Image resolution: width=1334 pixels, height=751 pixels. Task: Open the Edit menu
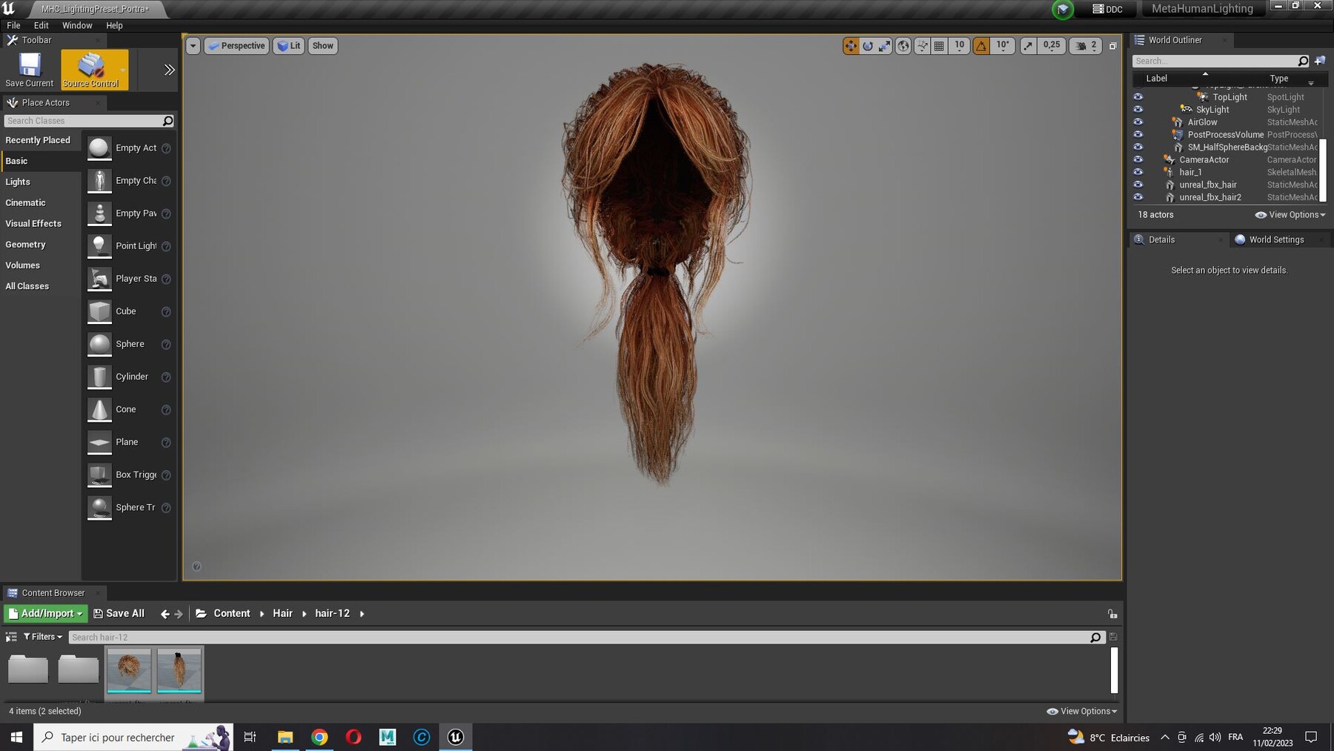(x=42, y=25)
